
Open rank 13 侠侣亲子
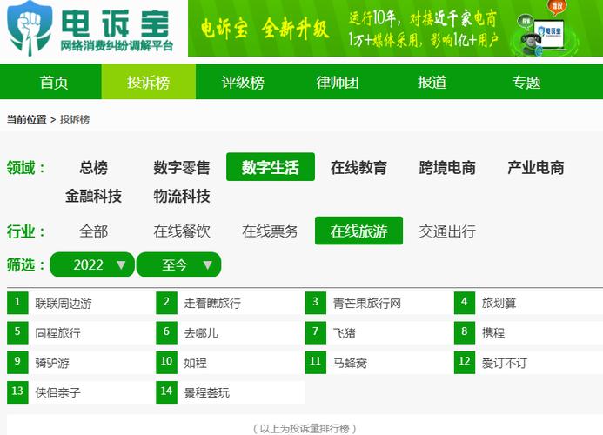click(81, 392)
